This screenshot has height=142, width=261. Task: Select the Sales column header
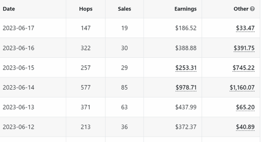pyautogui.click(x=124, y=9)
